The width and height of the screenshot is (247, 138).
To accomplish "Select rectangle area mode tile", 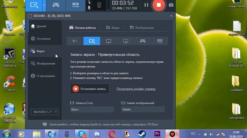I will [x=92, y=41].
